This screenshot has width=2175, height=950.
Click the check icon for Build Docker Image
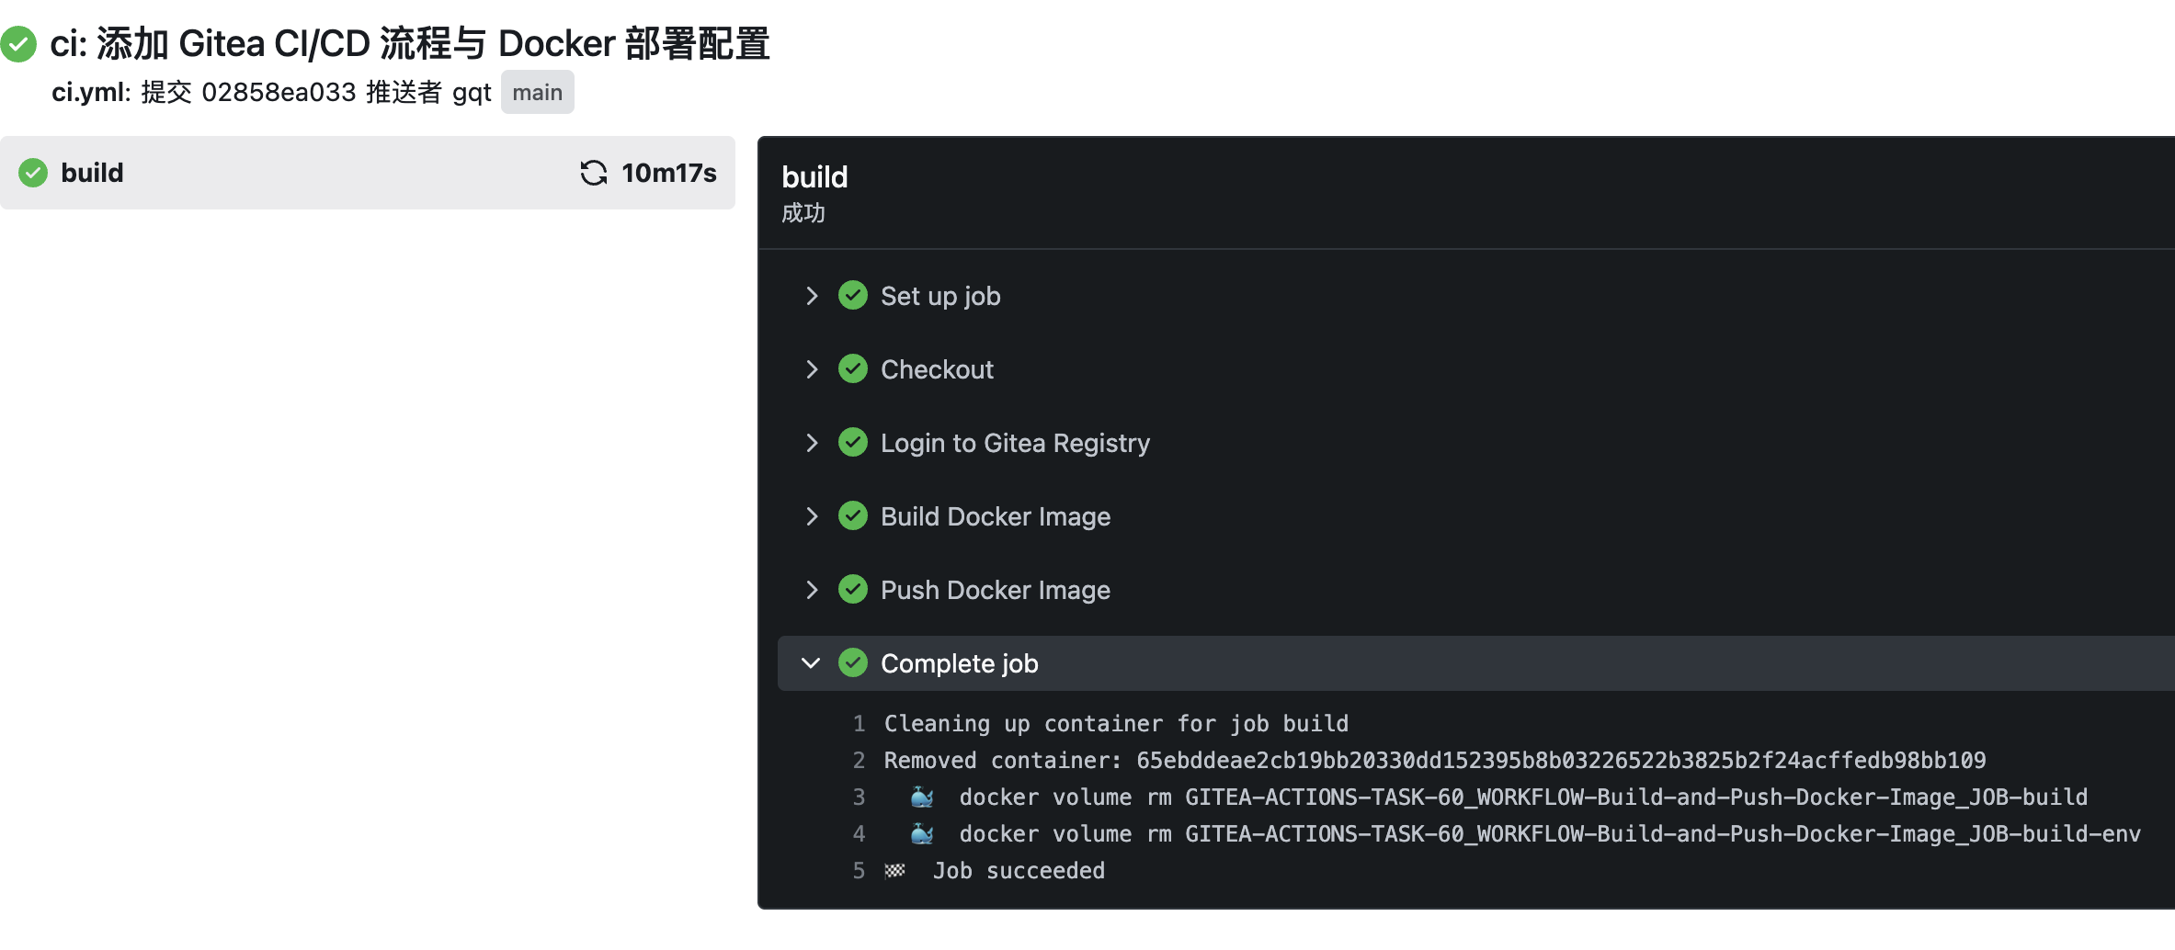(853, 516)
